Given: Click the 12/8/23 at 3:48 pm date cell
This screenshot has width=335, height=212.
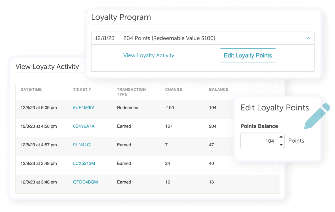Looking at the screenshot, I should (39, 182).
